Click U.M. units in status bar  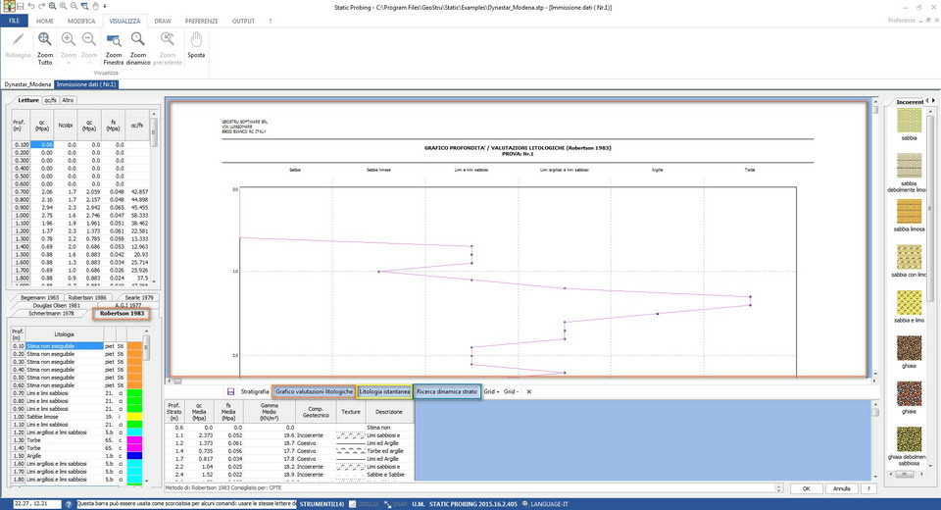(419, 504)
